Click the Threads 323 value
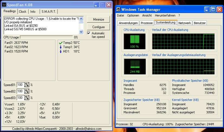The width and height of the screenshot is (224, 132). [164, 89]
